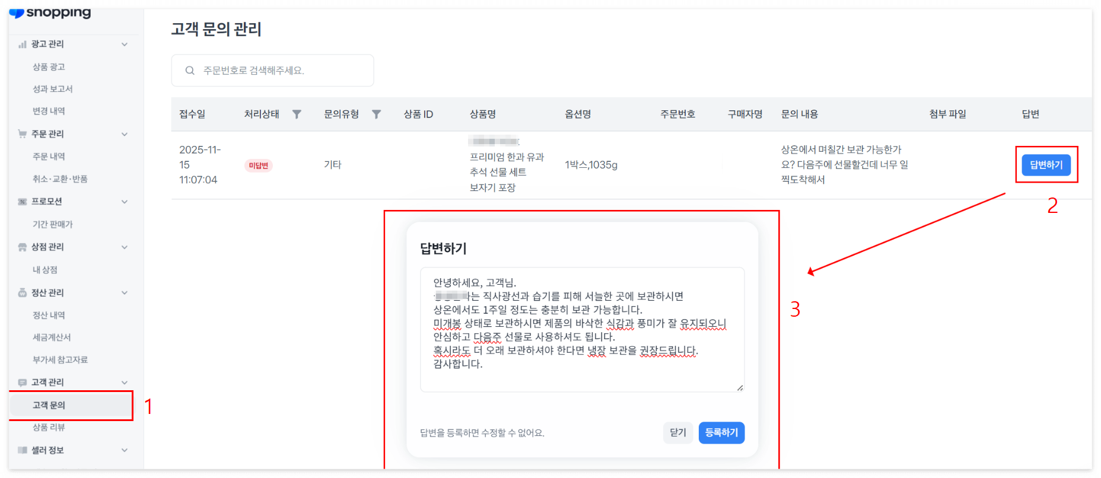Click the search magnifier icon
This screenshot has width=1101, height=478.
(190, 71)
